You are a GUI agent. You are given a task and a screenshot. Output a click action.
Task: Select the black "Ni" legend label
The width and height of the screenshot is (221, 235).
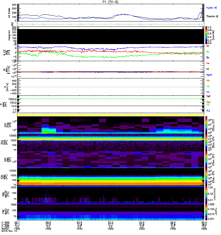[x=208, y=69]
